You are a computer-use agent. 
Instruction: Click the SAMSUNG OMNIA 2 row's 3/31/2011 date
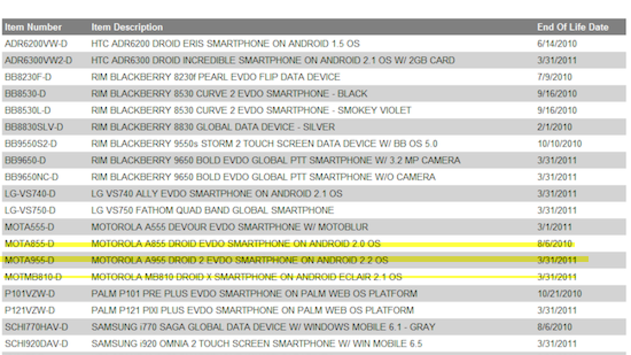pos(557,344)
